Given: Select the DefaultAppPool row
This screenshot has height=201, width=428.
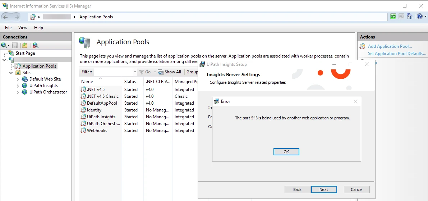Looking at the screenshot, I should 139,103.
